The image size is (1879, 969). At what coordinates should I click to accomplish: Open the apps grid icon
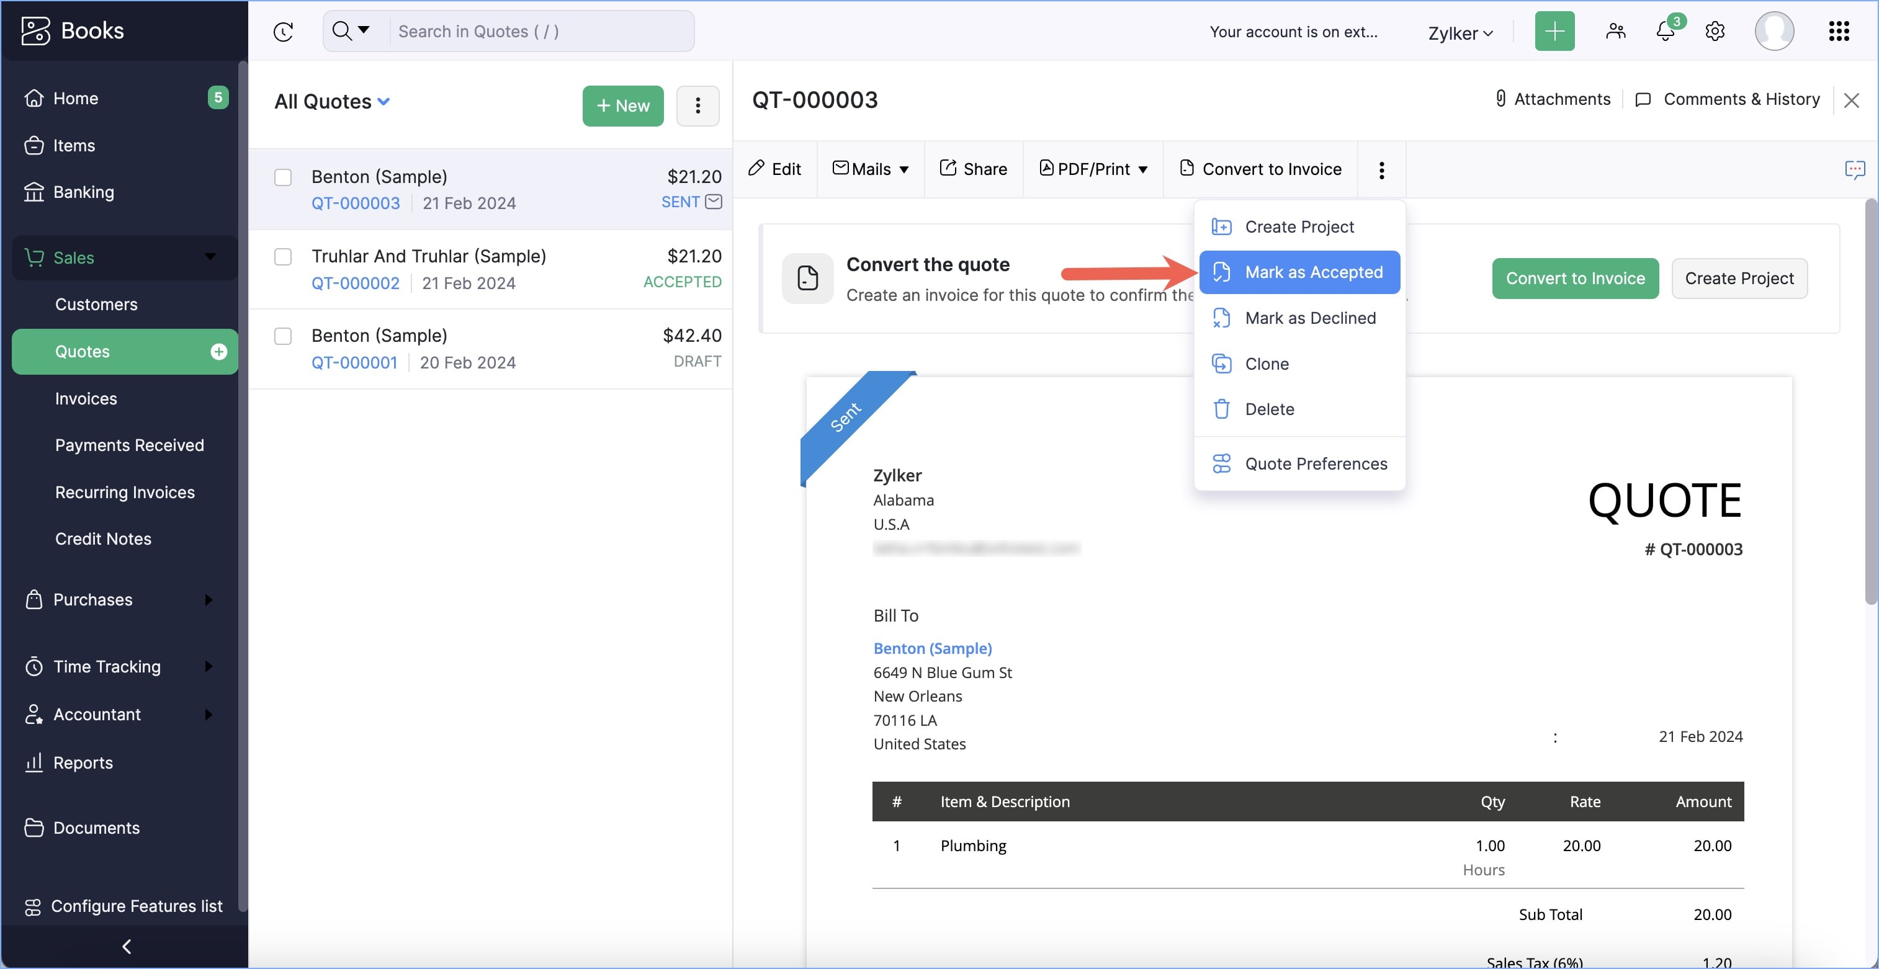point(1839,32)
